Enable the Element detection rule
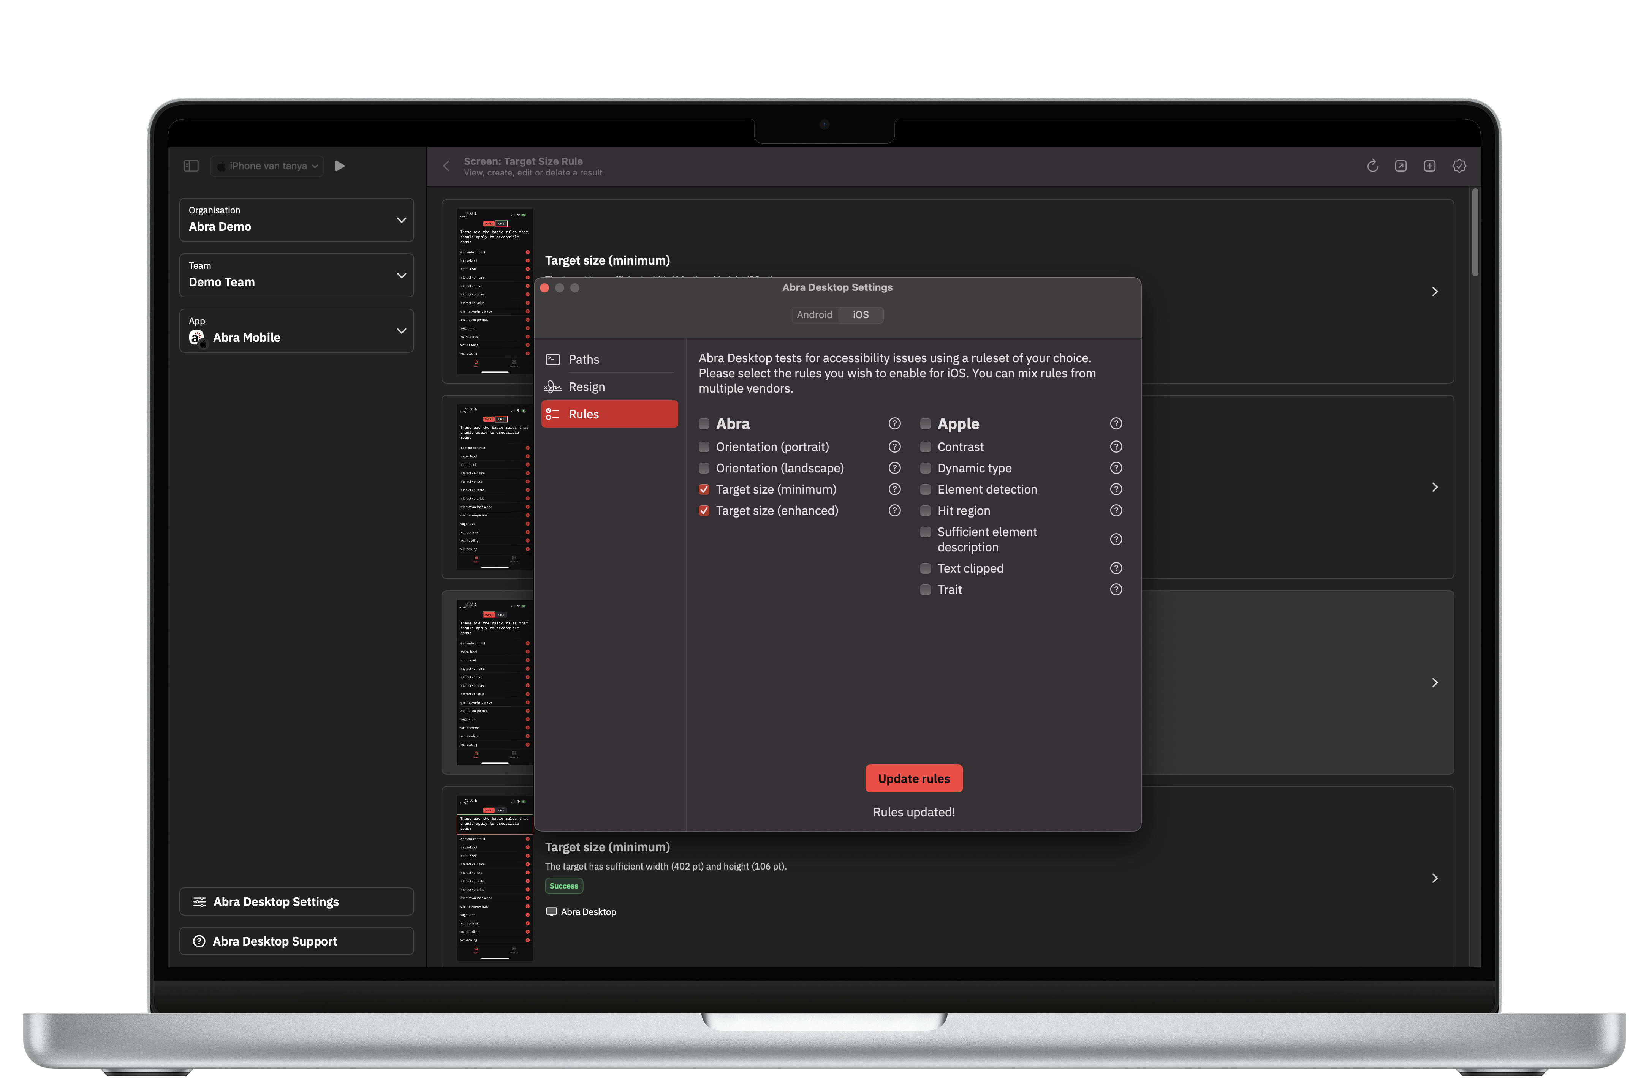Screen dimensions: 1649x1086 926,490
